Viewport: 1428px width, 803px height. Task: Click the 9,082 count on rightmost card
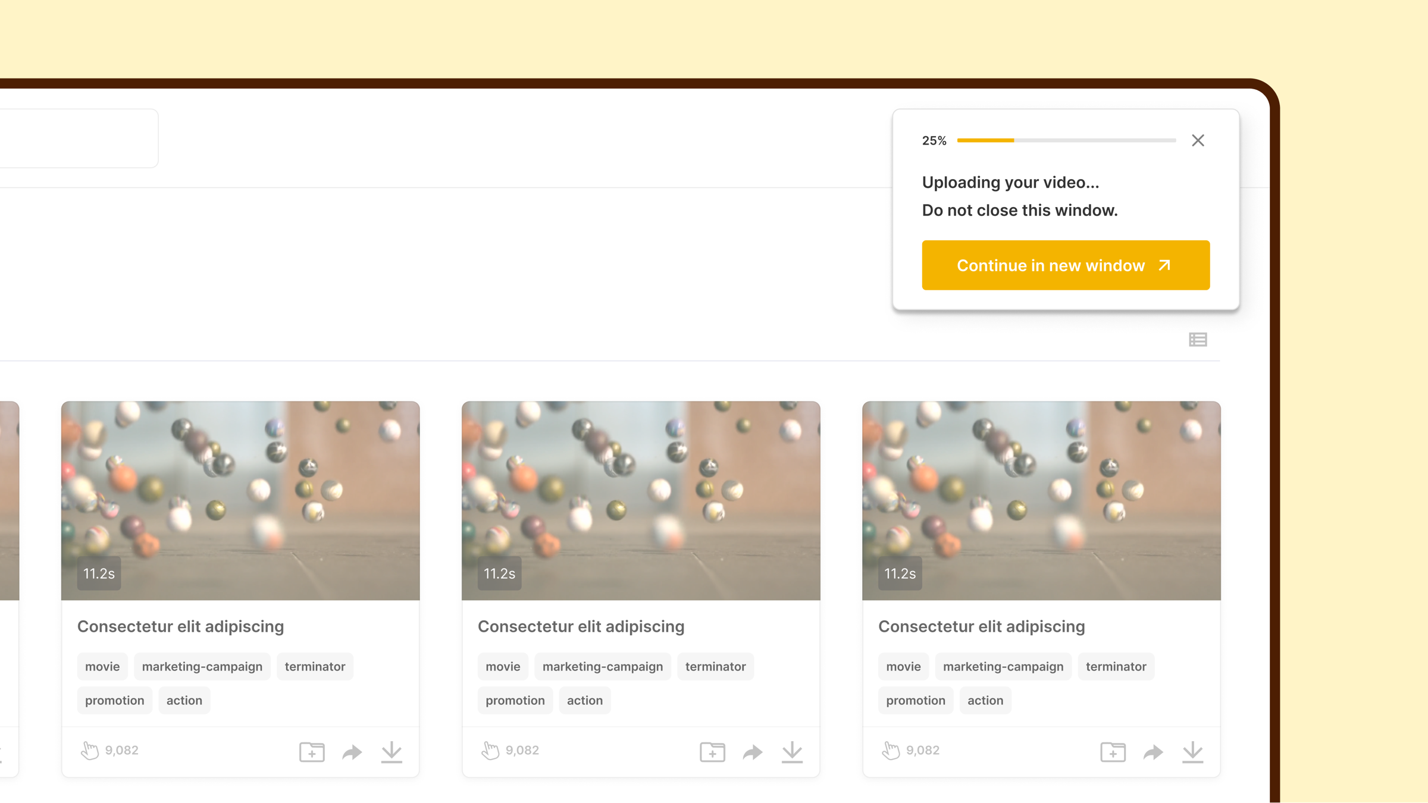click(x=923, y=750)
